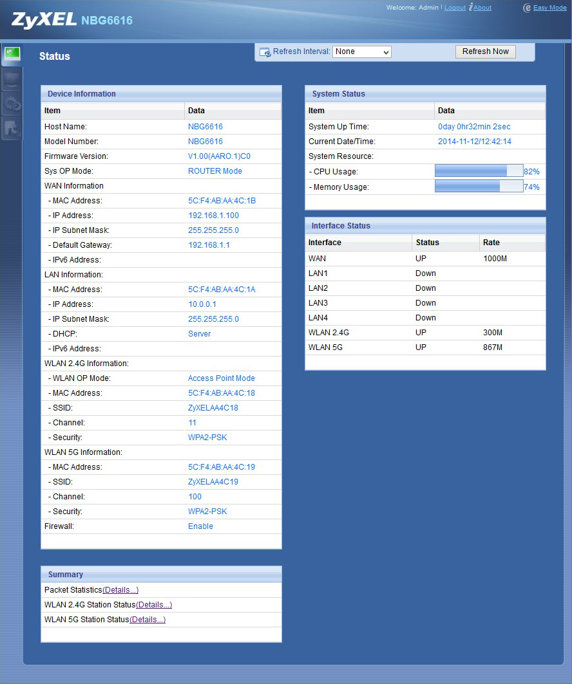572x684 pixels.
Task: Click the LAN1 interface label
Action: pos(318,273)
